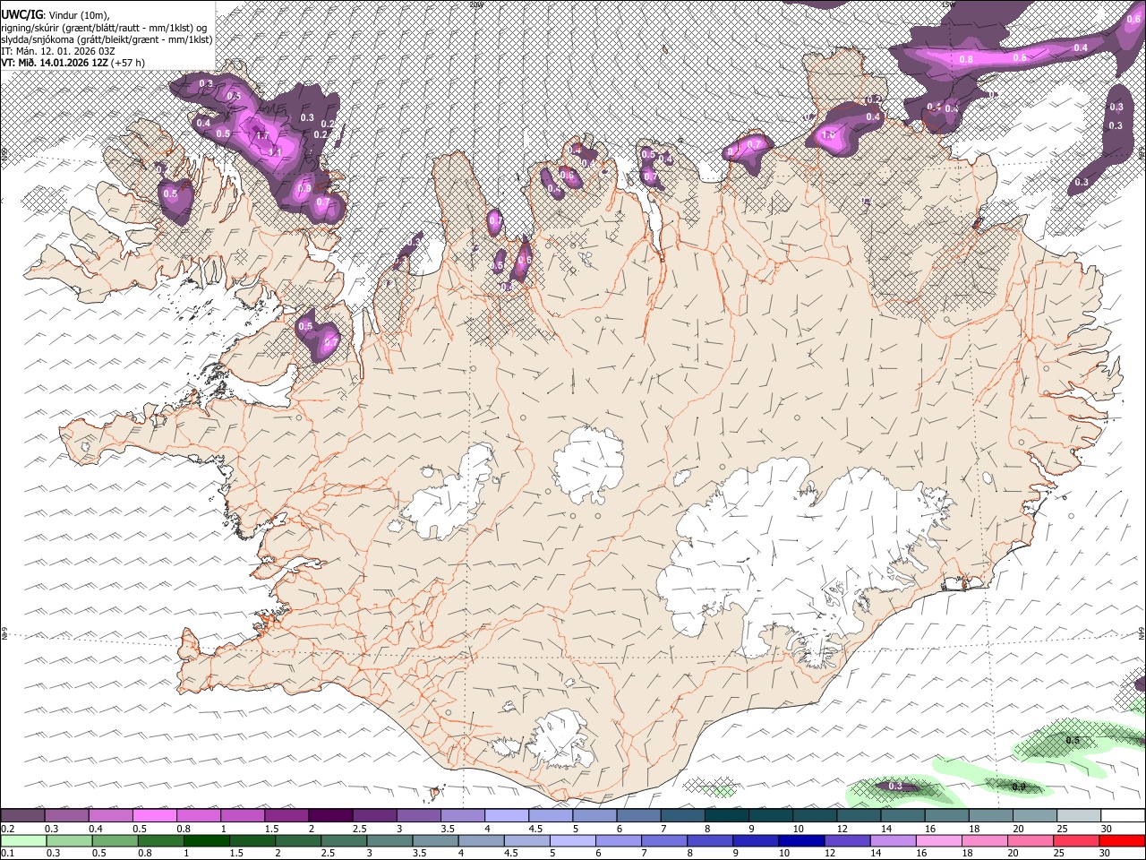Click the pale green first swatch of rain scale
The height and width of the screenshot is (860, 1146).
[23, 841]
